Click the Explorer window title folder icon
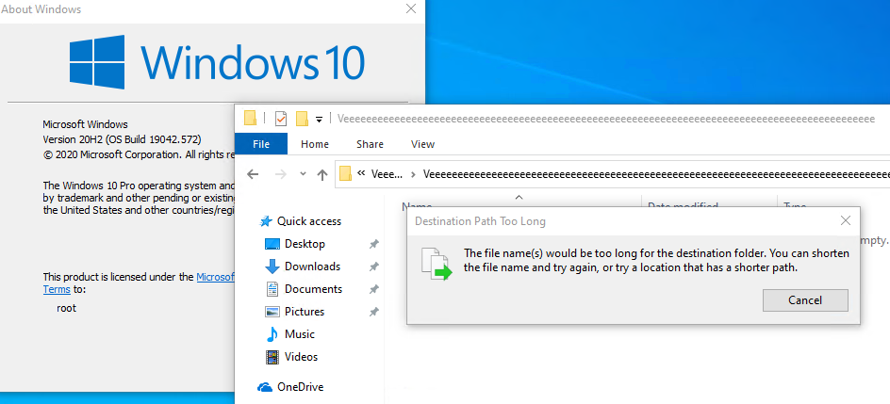The width and height of the screenshot is (890, 404). tap(250, 118)
